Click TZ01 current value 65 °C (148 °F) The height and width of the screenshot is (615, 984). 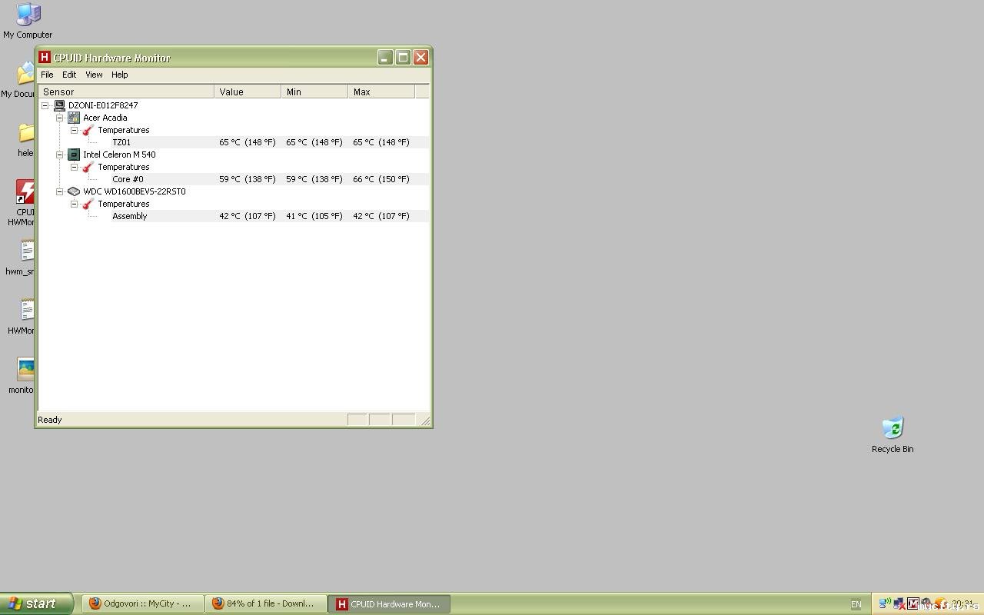pyautogui.click(x=248, y=142)
